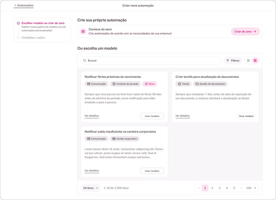Toggle the Nova tag on férias template
The height and width of the screenshot is (200, 276).
[150, 84]
